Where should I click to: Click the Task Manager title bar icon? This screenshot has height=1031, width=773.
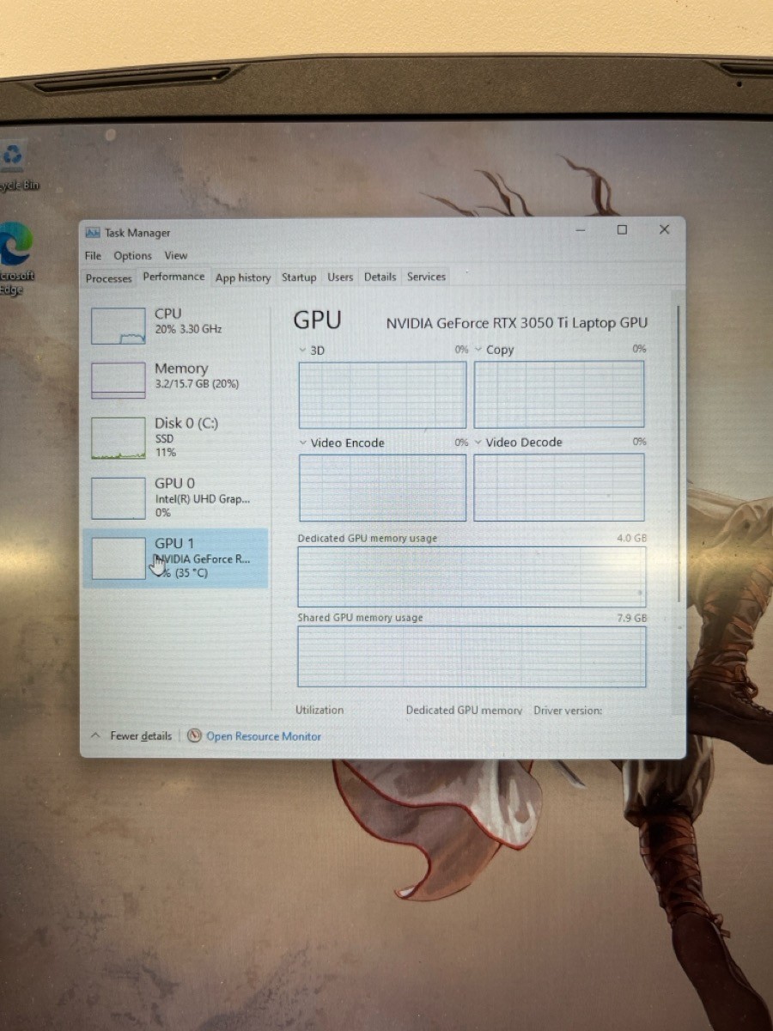point(93,233)
